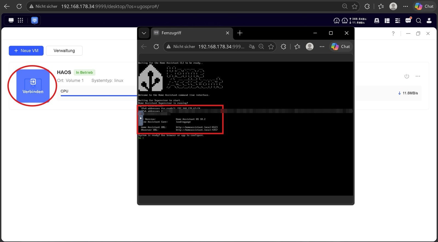The width and height of the screenshot is (438, 242).
Task: Click the cloud drive storage icon in UGOS bar
Action: coord(377,21)
